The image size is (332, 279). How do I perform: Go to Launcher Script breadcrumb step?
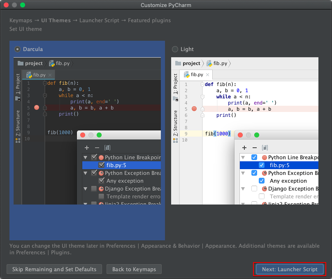[x=99, y=20]
